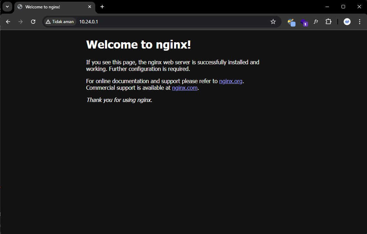
Task: Open the "f?" font finder extension
Action: pos(316,22)
